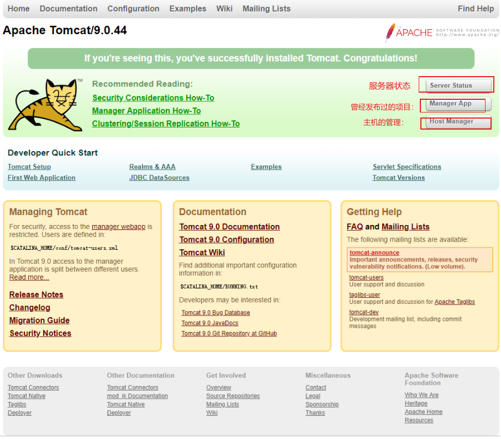Viewport: 501px width, 439px height.
Task: Click the Tomcat cat mascot image
Action: coord(45,105)
